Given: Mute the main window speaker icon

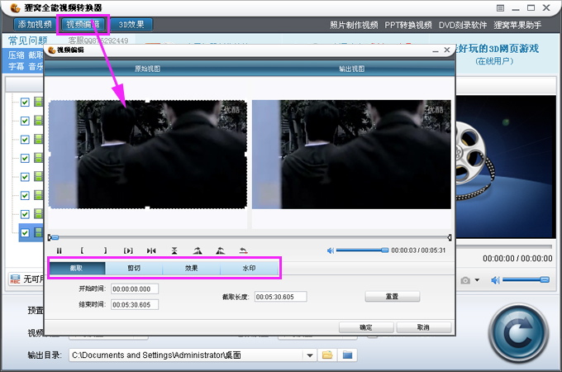Looking at the screenshot, I should tap(495, 280).
